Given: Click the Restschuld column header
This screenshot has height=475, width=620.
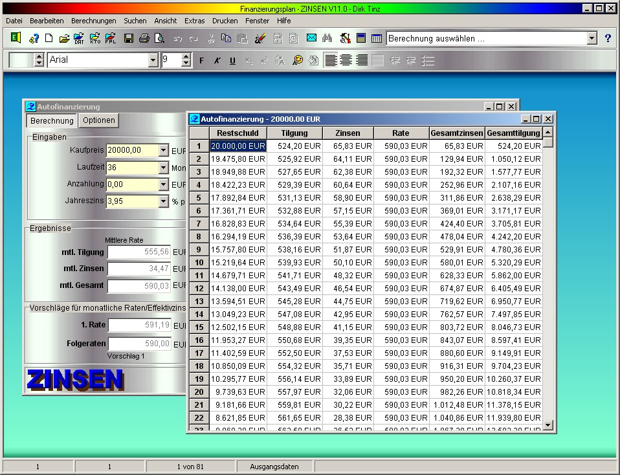Looking at the screenshot, I should point(238,133).
